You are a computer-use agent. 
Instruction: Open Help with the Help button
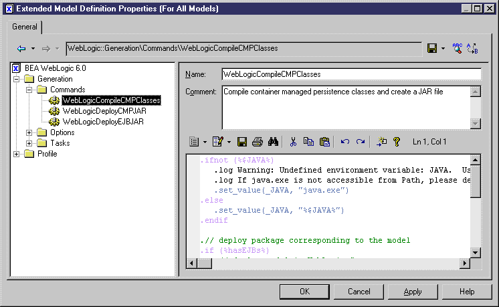click(x=467, y=292)
